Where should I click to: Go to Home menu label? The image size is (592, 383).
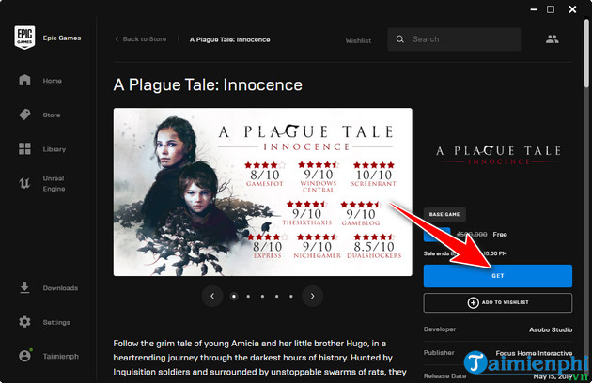[52, 81]
